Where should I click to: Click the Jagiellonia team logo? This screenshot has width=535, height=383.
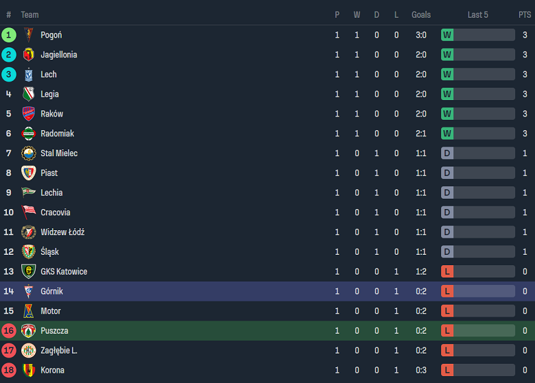tap(28, 55)
